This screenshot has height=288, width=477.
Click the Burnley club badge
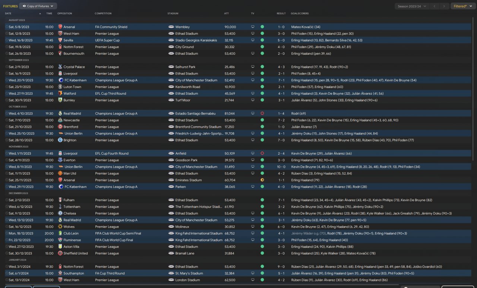[60, 100]
